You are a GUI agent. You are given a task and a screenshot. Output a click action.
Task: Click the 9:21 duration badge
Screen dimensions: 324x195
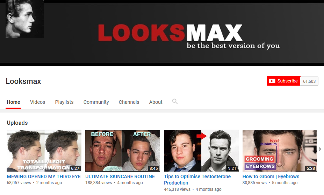coord(232,168)
